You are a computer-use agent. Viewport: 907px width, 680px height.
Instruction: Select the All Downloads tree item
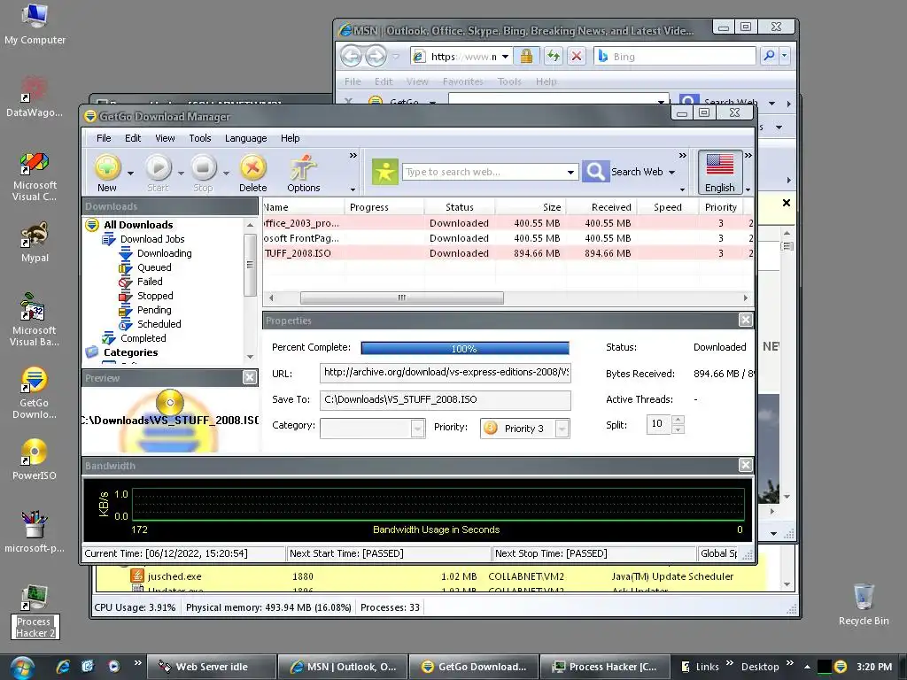click(x=138, y=225)
